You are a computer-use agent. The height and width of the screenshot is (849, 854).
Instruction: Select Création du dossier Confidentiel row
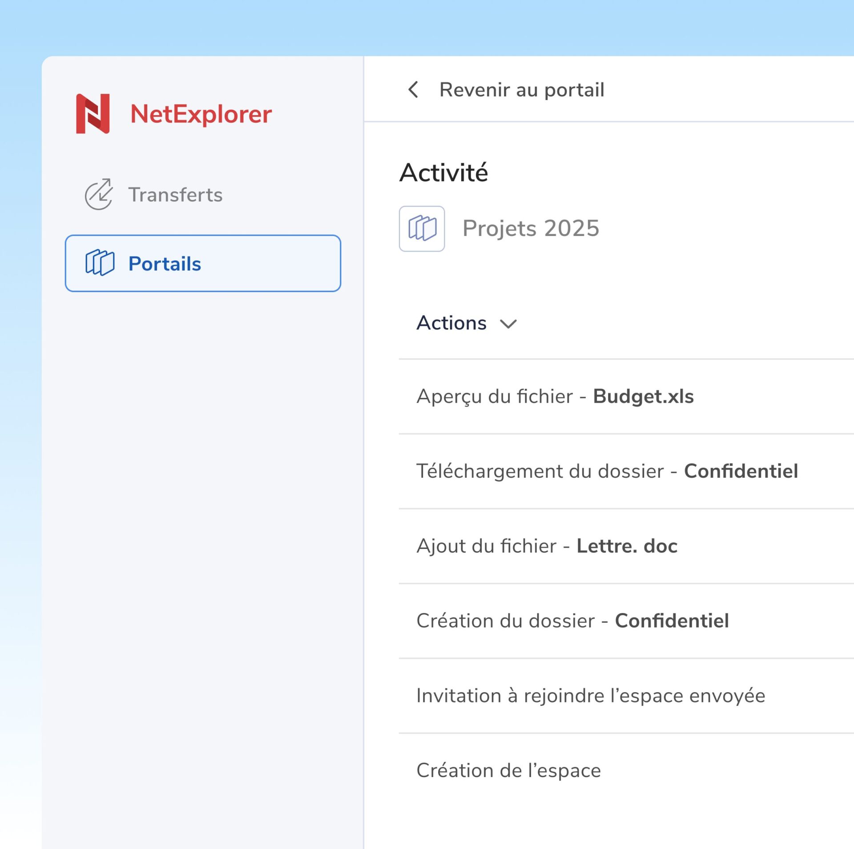[572, 620]
